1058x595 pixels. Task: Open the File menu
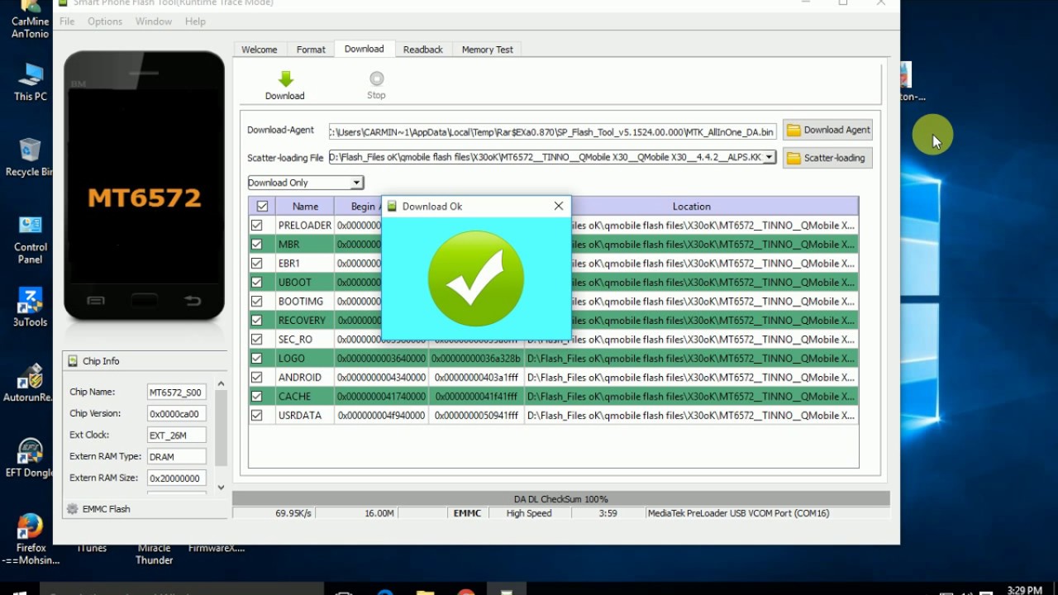coord(67,21)
